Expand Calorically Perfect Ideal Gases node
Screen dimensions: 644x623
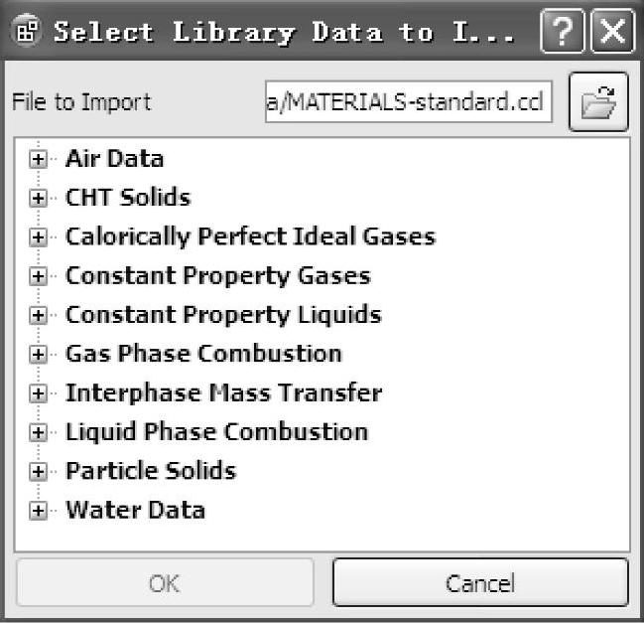pyautogui.click(x=39, y=237)
